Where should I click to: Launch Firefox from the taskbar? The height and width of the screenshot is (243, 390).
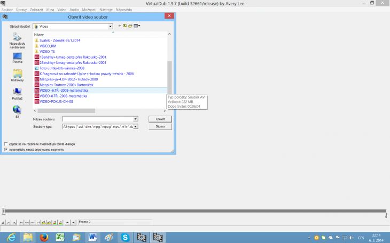tap(44, 238)
